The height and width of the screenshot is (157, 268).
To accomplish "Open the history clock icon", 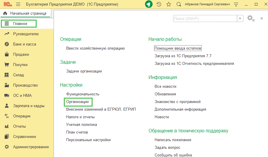I will 159,4.
